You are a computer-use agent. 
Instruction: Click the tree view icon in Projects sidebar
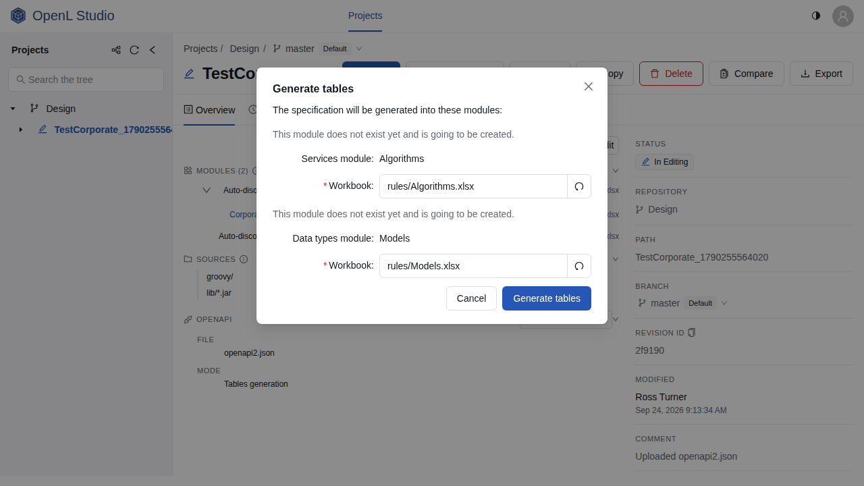(x=116, y=50)
